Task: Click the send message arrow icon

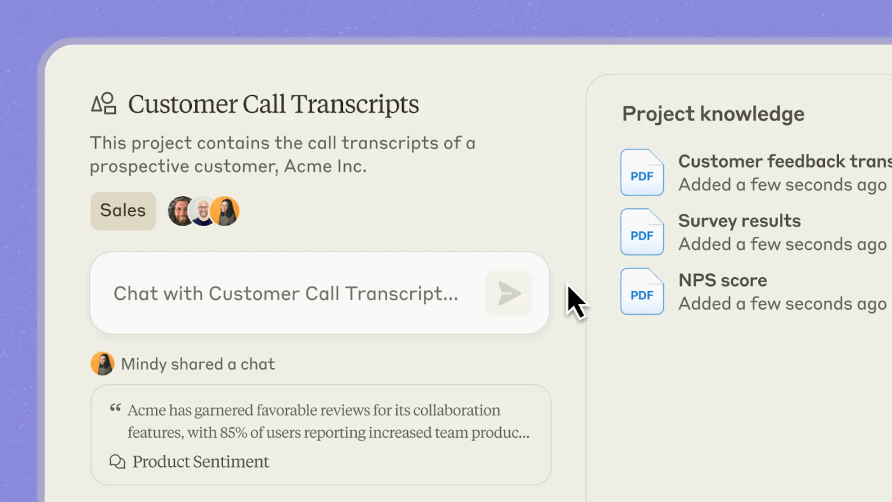Action: [508, 293]
